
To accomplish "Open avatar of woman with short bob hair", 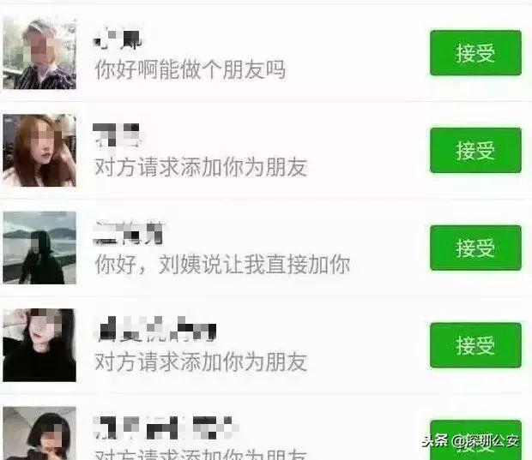I will tap(39, 433).
